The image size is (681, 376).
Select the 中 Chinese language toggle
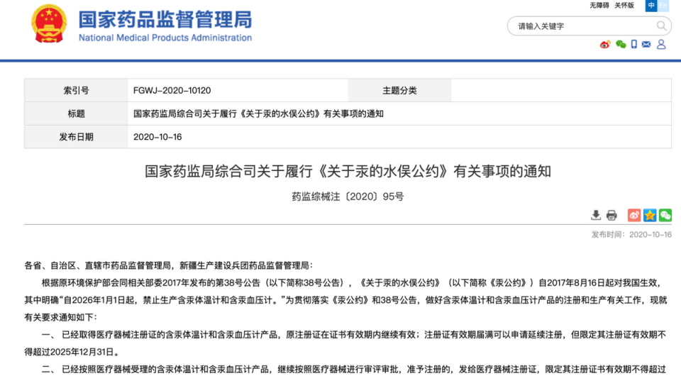click(650, 6)
